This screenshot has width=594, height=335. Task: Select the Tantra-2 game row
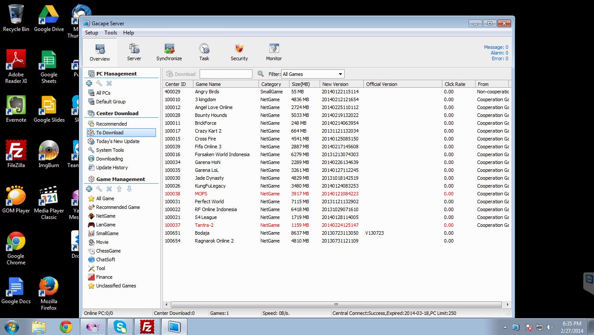click(x=337, y=225)
